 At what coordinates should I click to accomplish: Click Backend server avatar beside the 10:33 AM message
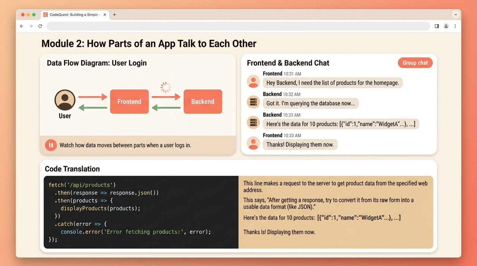pos(253,122)
